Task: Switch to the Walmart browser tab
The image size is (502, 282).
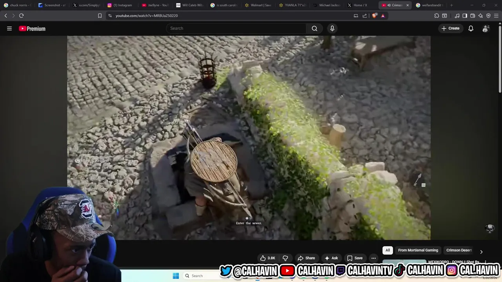Action: point(258,5)
